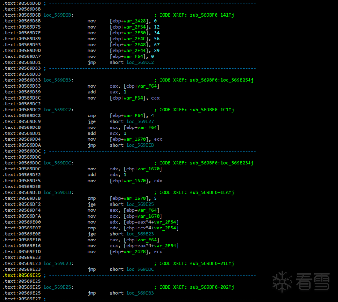
Task: Select the immediate value 89
Action: coord(156,51)
